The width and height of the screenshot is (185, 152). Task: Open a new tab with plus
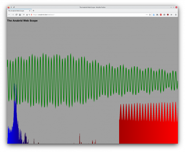click(x=33, y=11)
